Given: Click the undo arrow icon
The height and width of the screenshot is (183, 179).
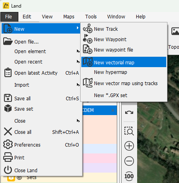Looking at the screenshot, I should pos(129,113).
